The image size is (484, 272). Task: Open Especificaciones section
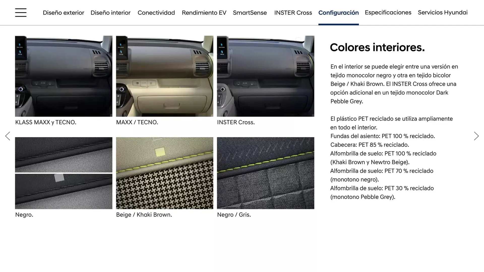click(x=388, y=12)
